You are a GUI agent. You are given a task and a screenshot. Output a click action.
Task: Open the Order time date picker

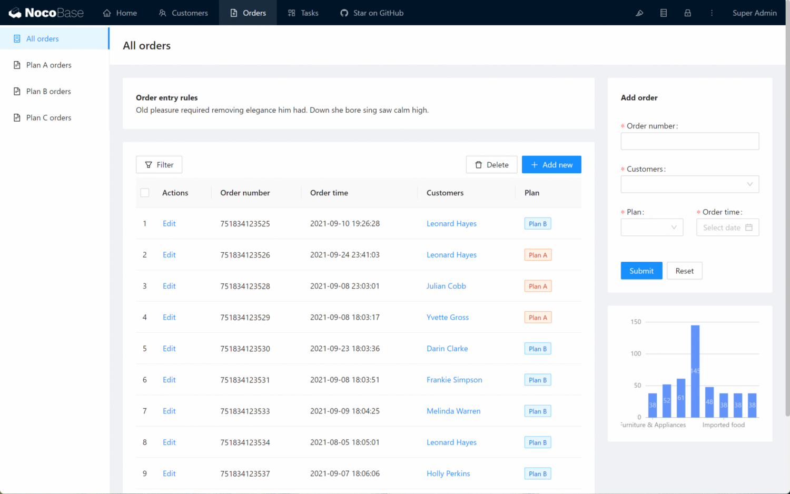[728, 228]
